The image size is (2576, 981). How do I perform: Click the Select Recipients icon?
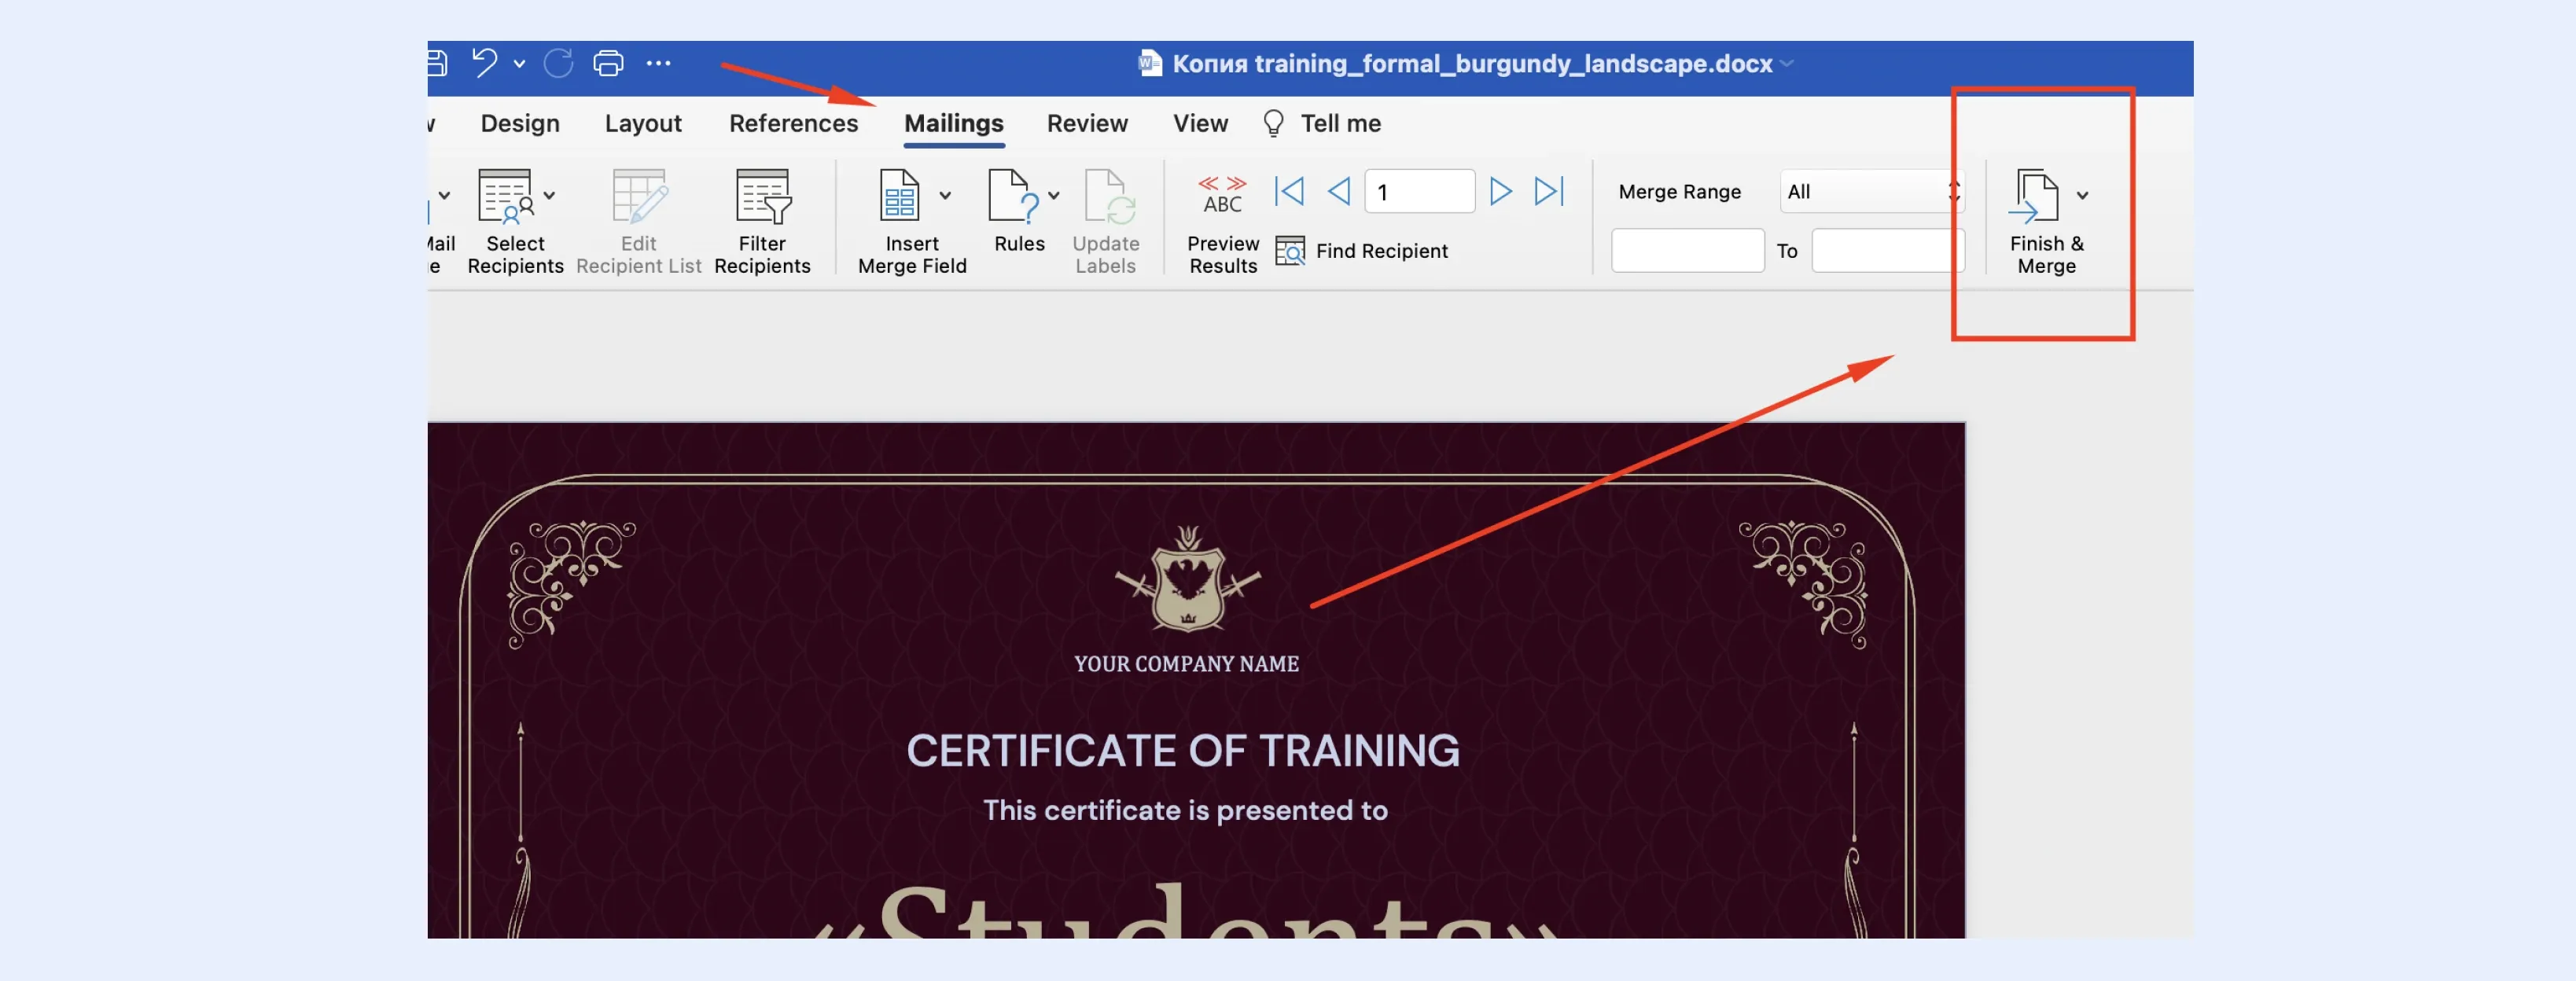click(x=505, y=196)
